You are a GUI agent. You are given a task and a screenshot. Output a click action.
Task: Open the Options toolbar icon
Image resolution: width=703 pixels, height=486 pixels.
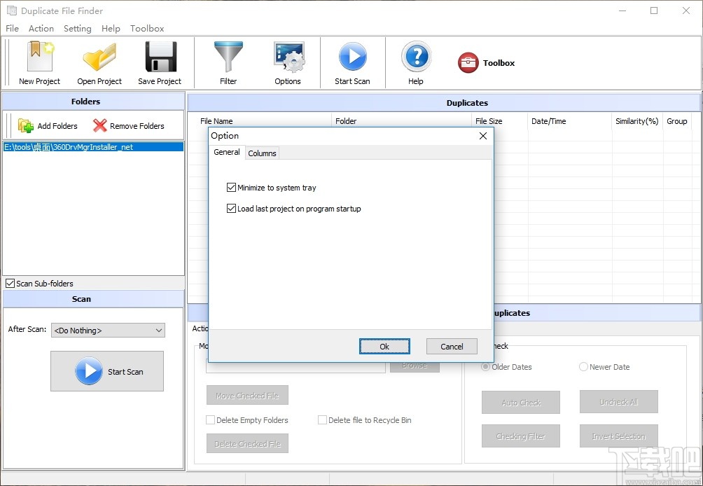pos(288,62)
